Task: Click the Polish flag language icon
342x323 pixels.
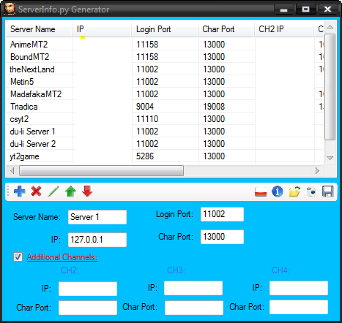Action: pos(261,191)
